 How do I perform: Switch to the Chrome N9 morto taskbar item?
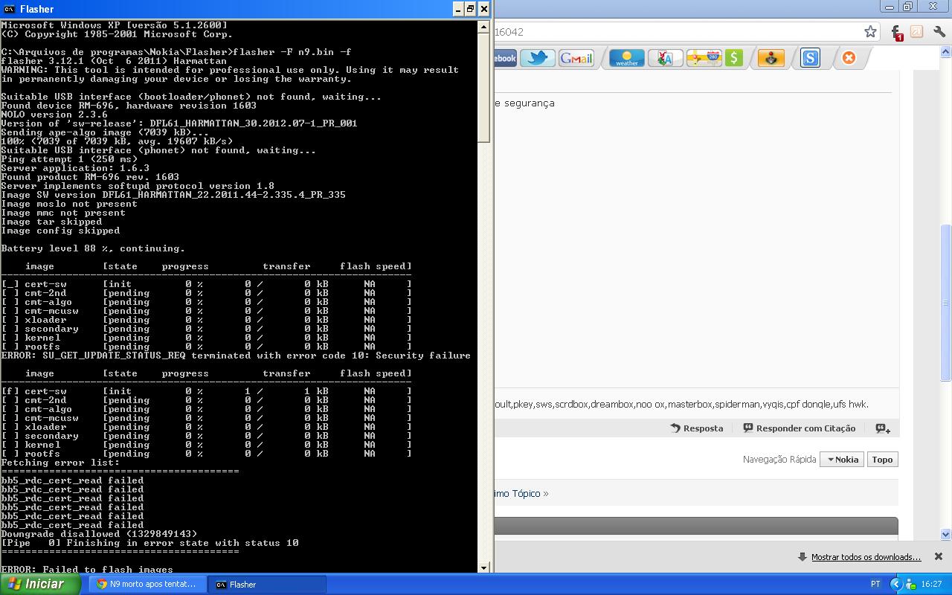pos(147,585)
